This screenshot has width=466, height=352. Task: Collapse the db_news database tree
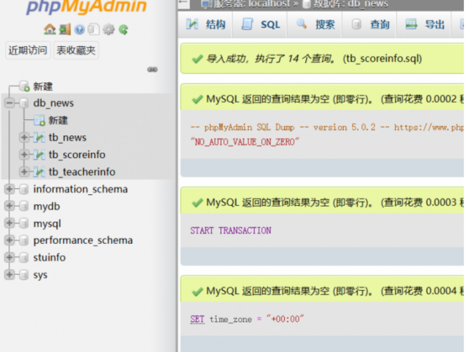[9, 103]
